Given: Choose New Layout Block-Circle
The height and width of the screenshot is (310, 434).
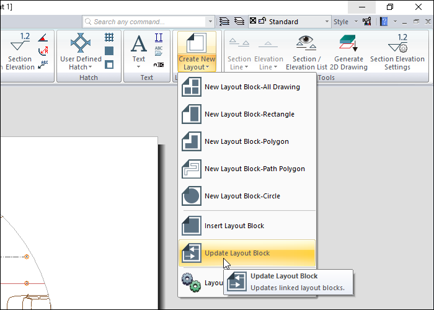Looking at the screenshot, I should point(242,196).
